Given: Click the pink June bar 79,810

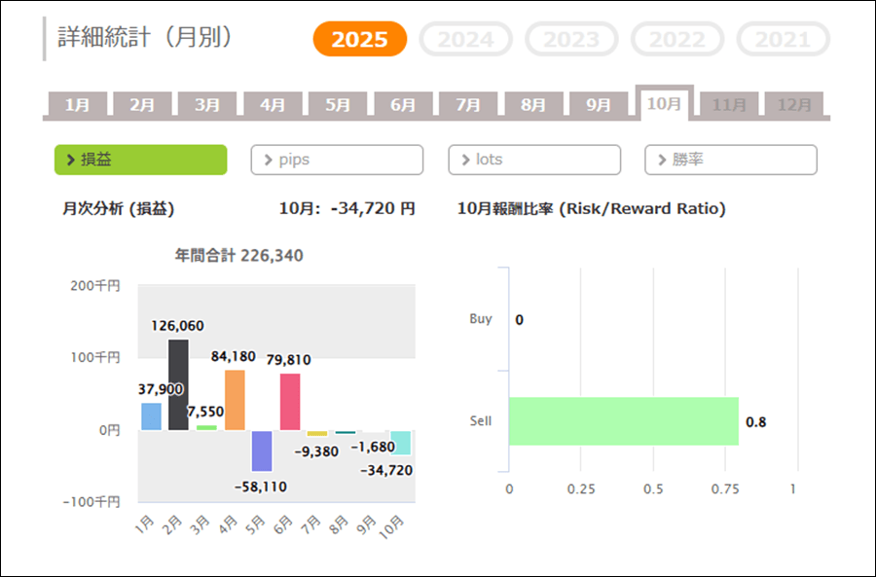Looking at the screenshot, I should [290, 401].
